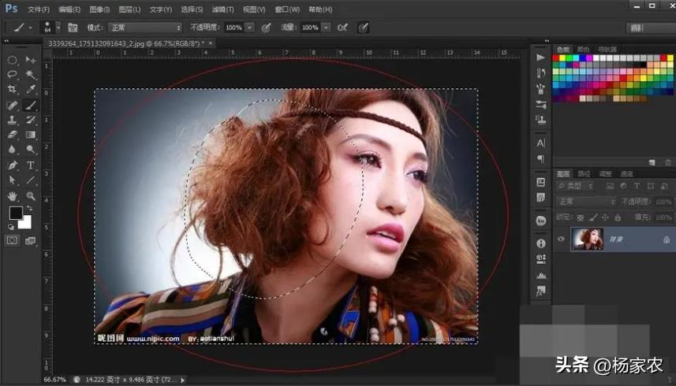
Task: Select the Lasso tool
Action: click(x=13, y=75)
